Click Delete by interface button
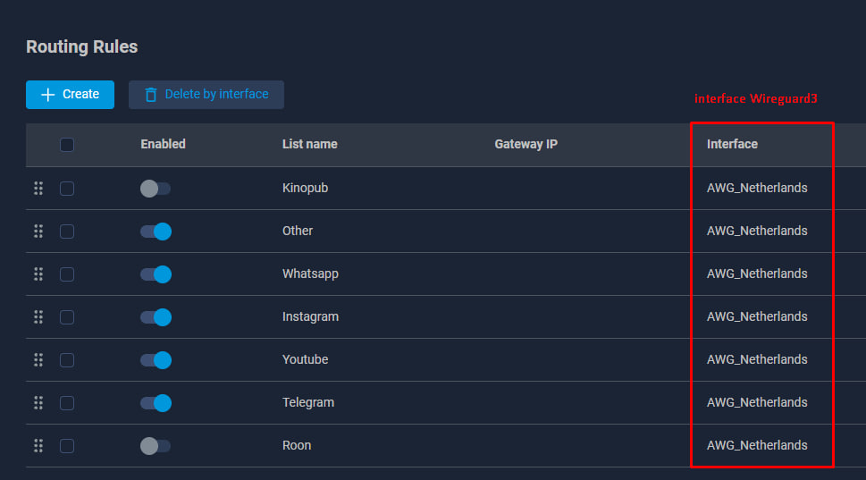 [206, 95]
